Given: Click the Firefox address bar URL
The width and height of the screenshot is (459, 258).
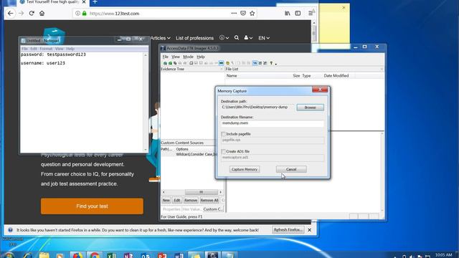Looking at the screenshot, I should pos(114,14).
